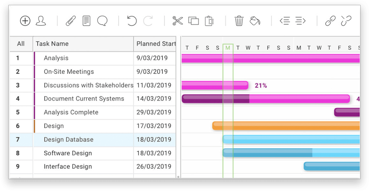The image size is (369, 191).
Task: Click the Planned Start column header
Action: [x=156, y=44]
